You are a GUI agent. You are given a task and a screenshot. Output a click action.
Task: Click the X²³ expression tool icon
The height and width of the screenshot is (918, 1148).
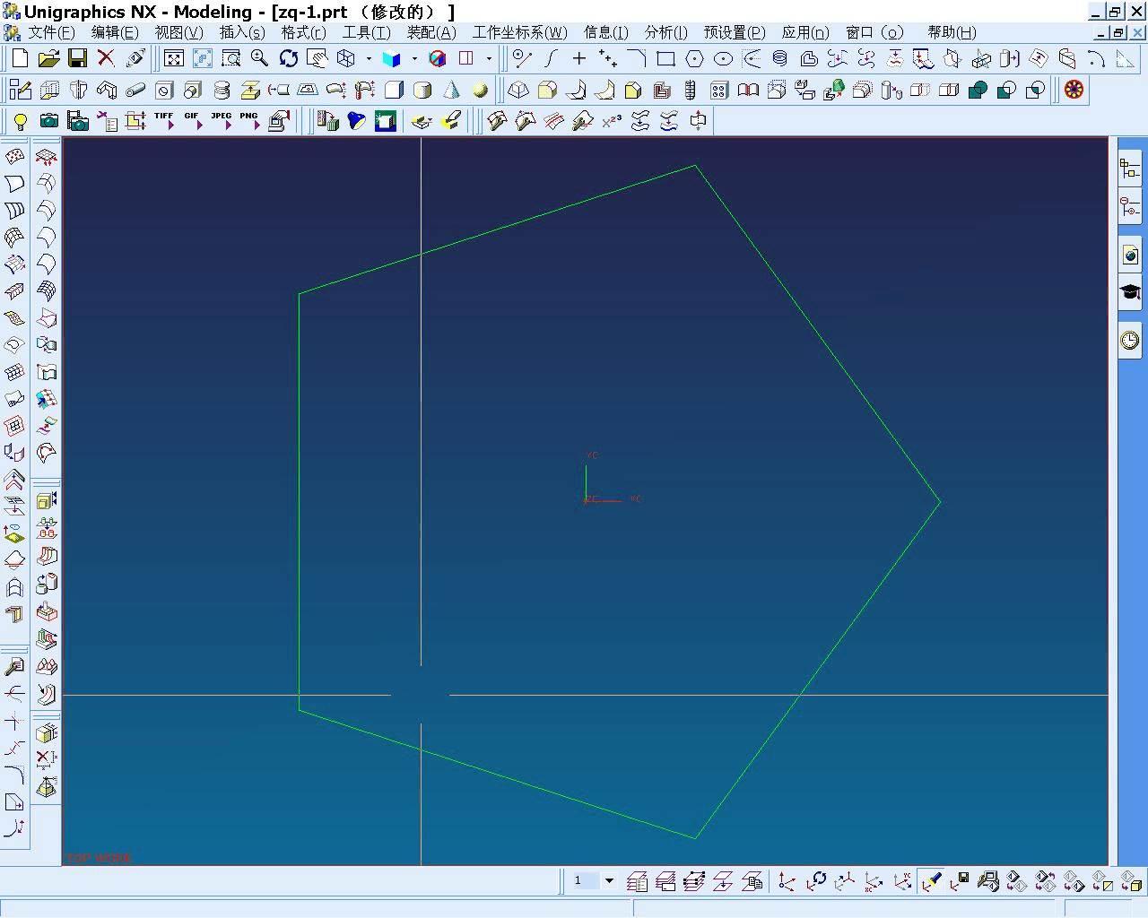pyautogui.click(x=612, y=121)
